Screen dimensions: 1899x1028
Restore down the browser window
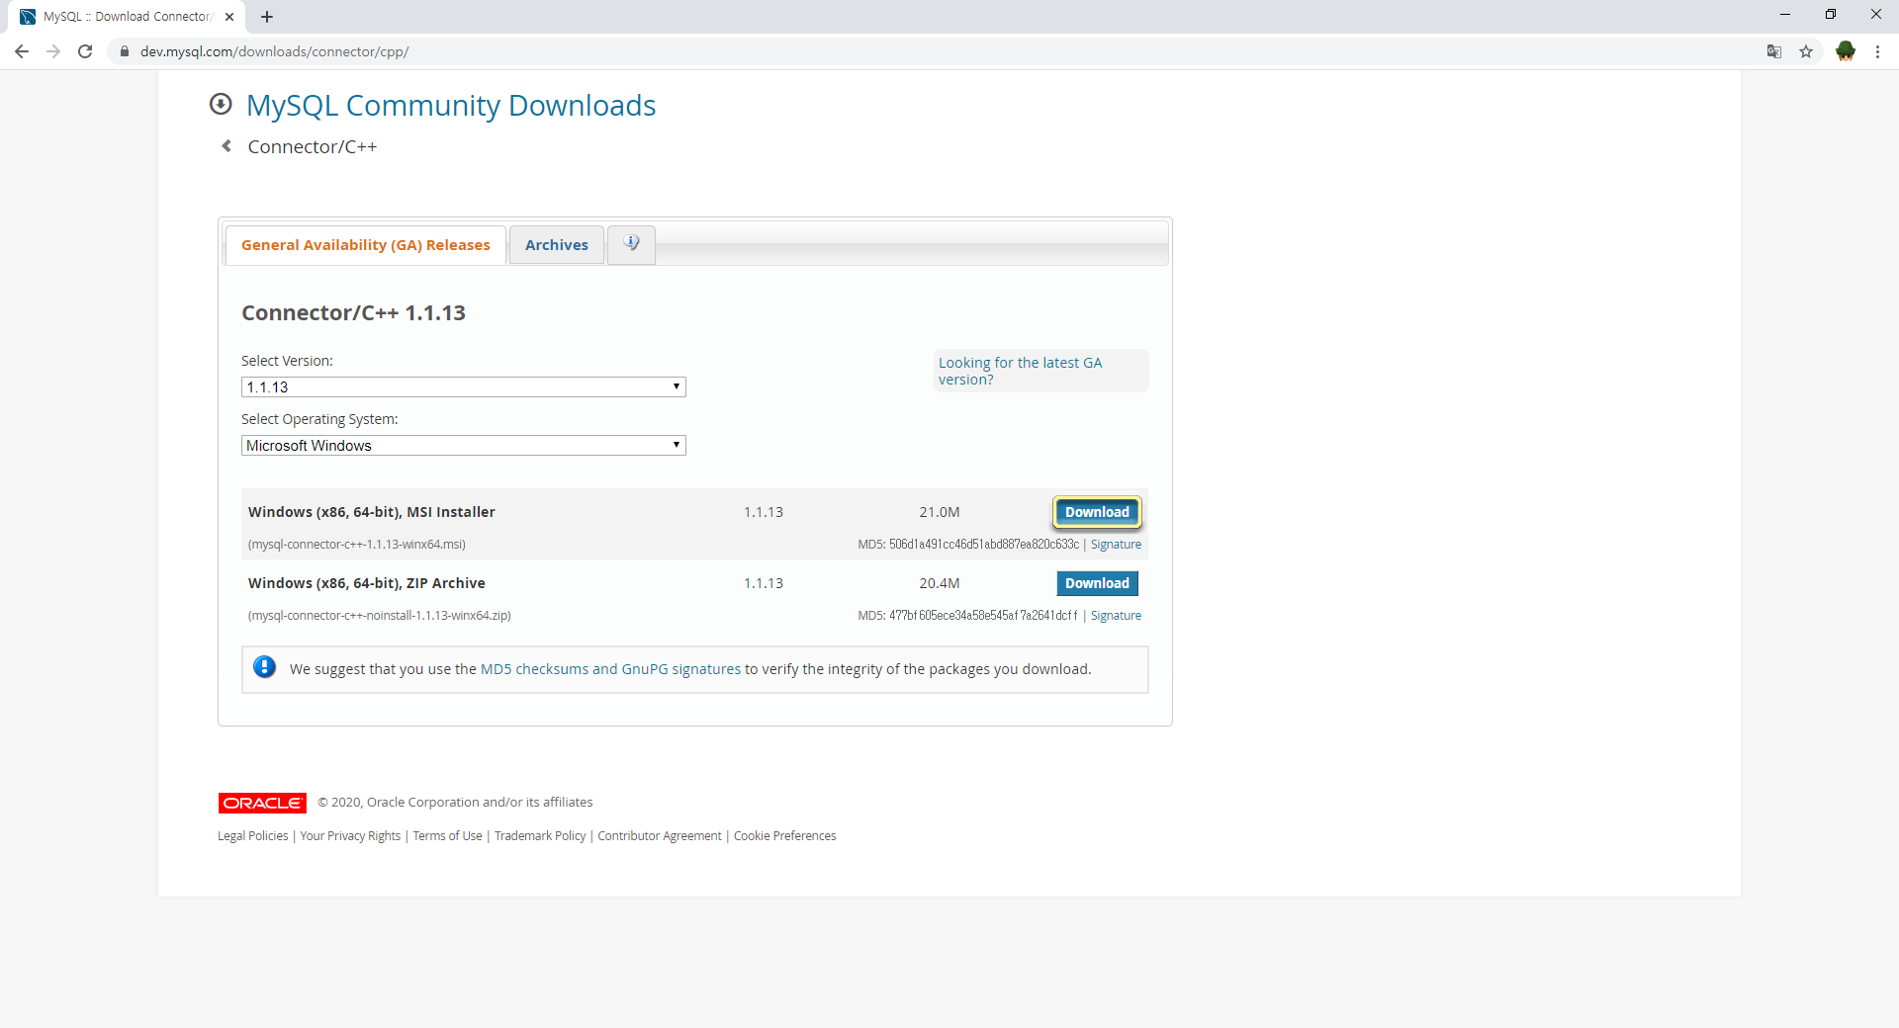click(1831, 15)
